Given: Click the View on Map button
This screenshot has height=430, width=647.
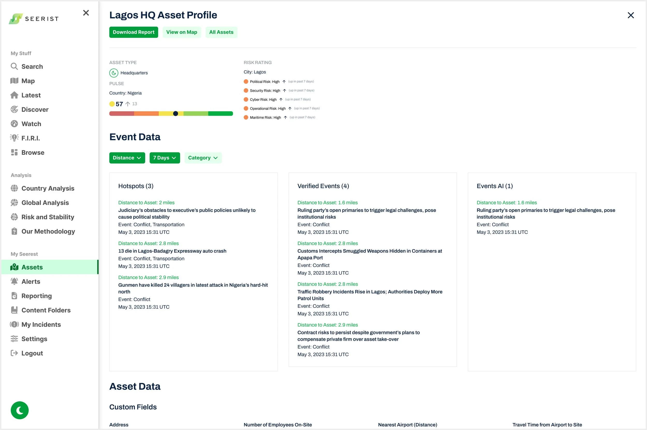Looking at the screenshot, I should coord(182,32).
